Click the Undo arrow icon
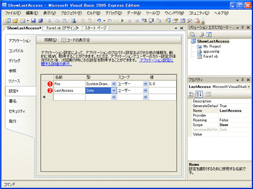Viewport: 253px width, 189px height. click(99, 21)
